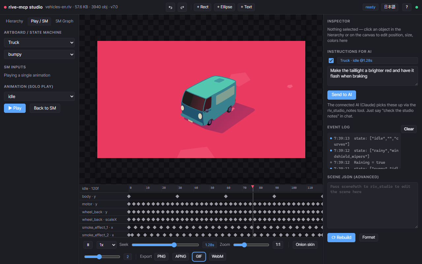
Task: Click the Rebuild button
Action: point(341,238)
